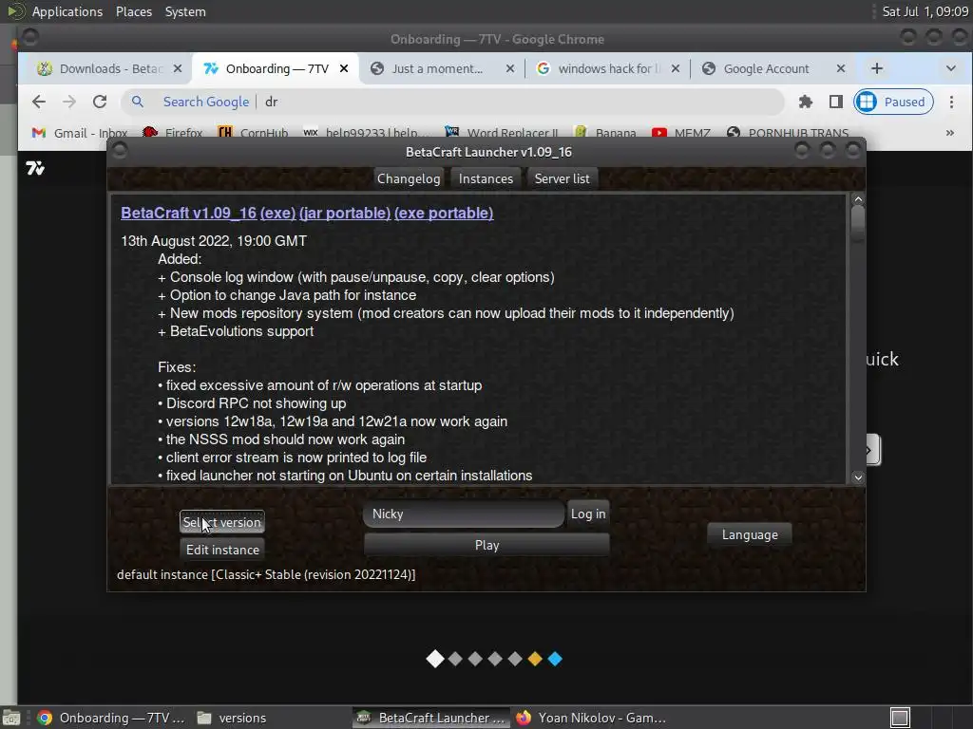Open the Firefox bookmark
The width and height of the screenshot is (973, 729).
pos(173,133)
